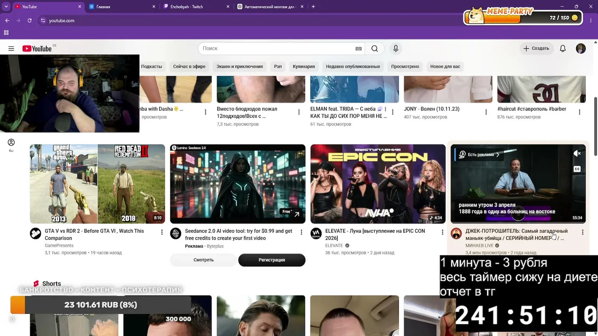Open options for #haircut #ставрополь video
Screen dimensions: 598x336
[x=579, y=112]
